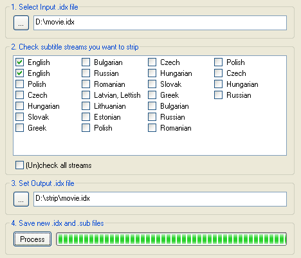
Task: Click the D:\strip\movie.idx output path field
Action: pos(160,199)
